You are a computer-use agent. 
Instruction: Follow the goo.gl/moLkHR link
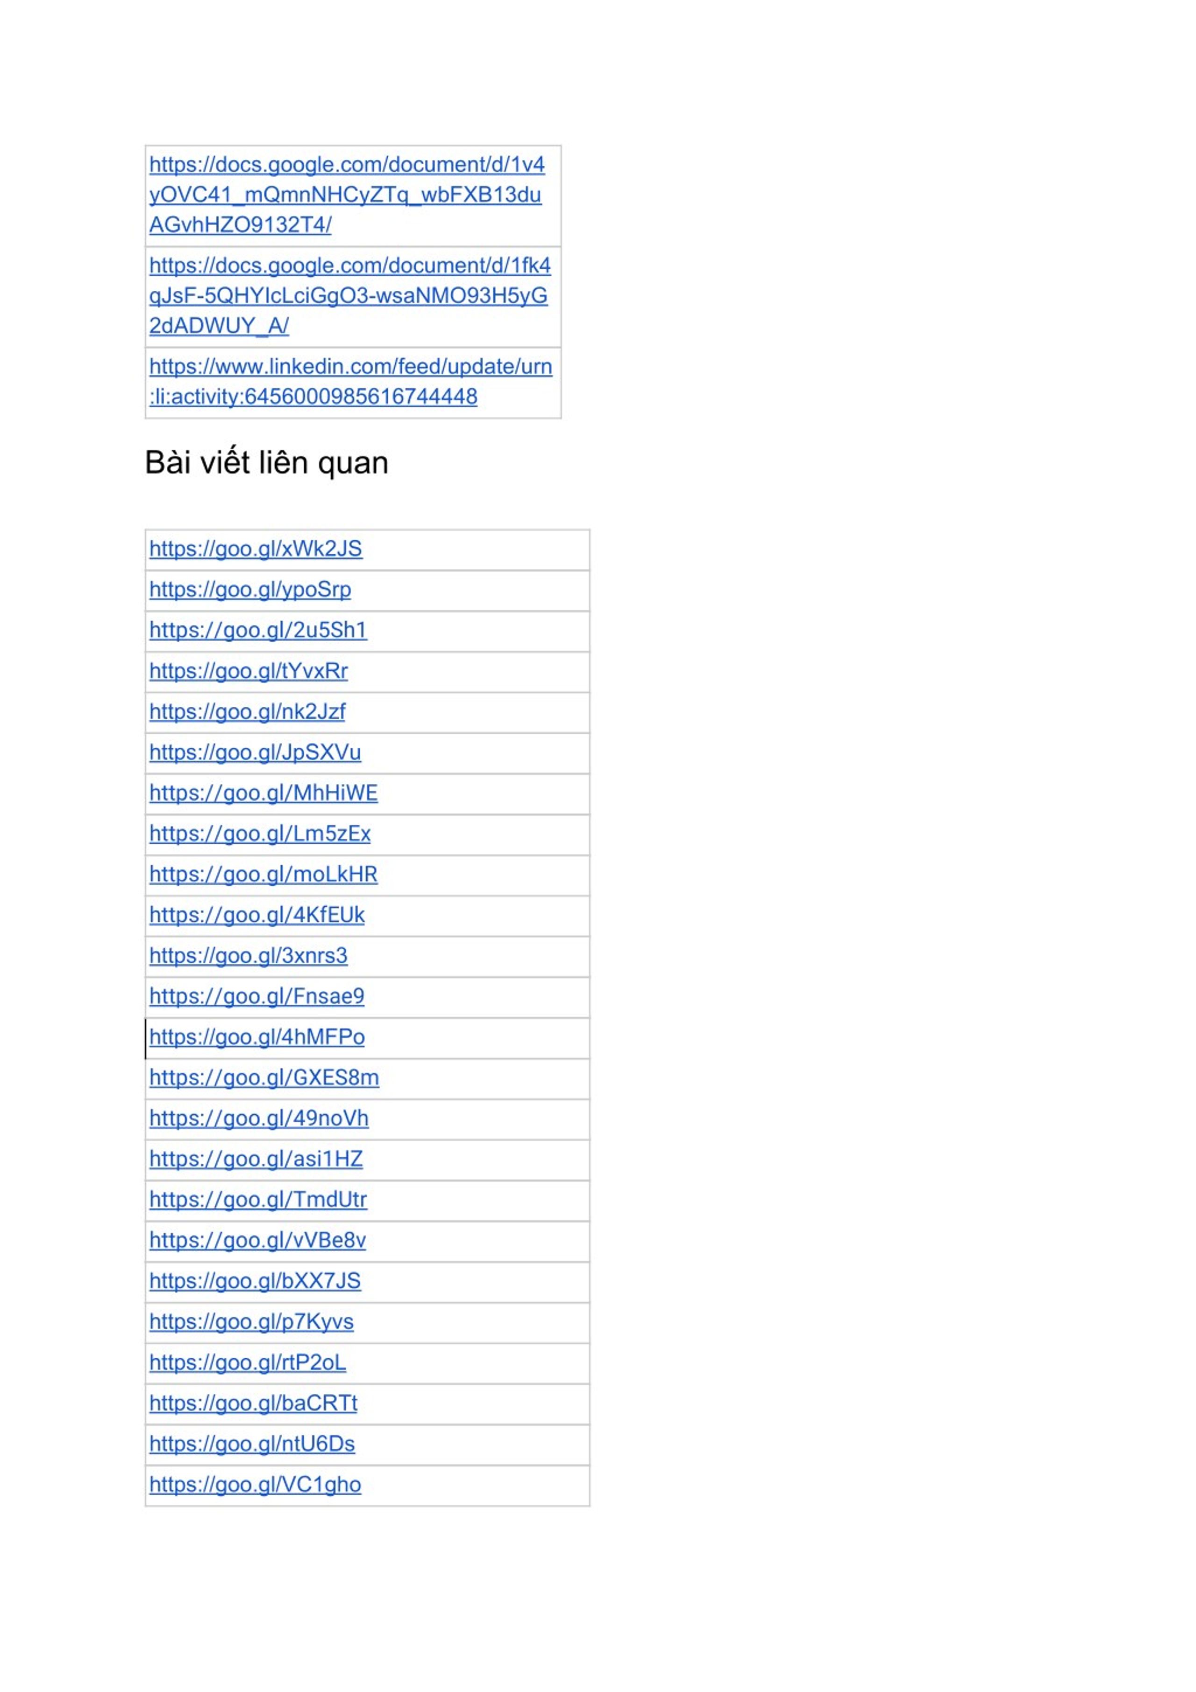coord(263,874)
